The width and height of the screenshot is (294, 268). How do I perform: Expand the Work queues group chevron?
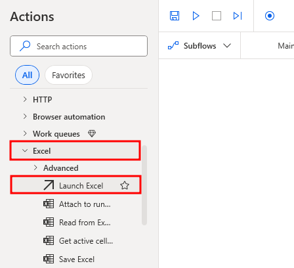coord(25,133)
